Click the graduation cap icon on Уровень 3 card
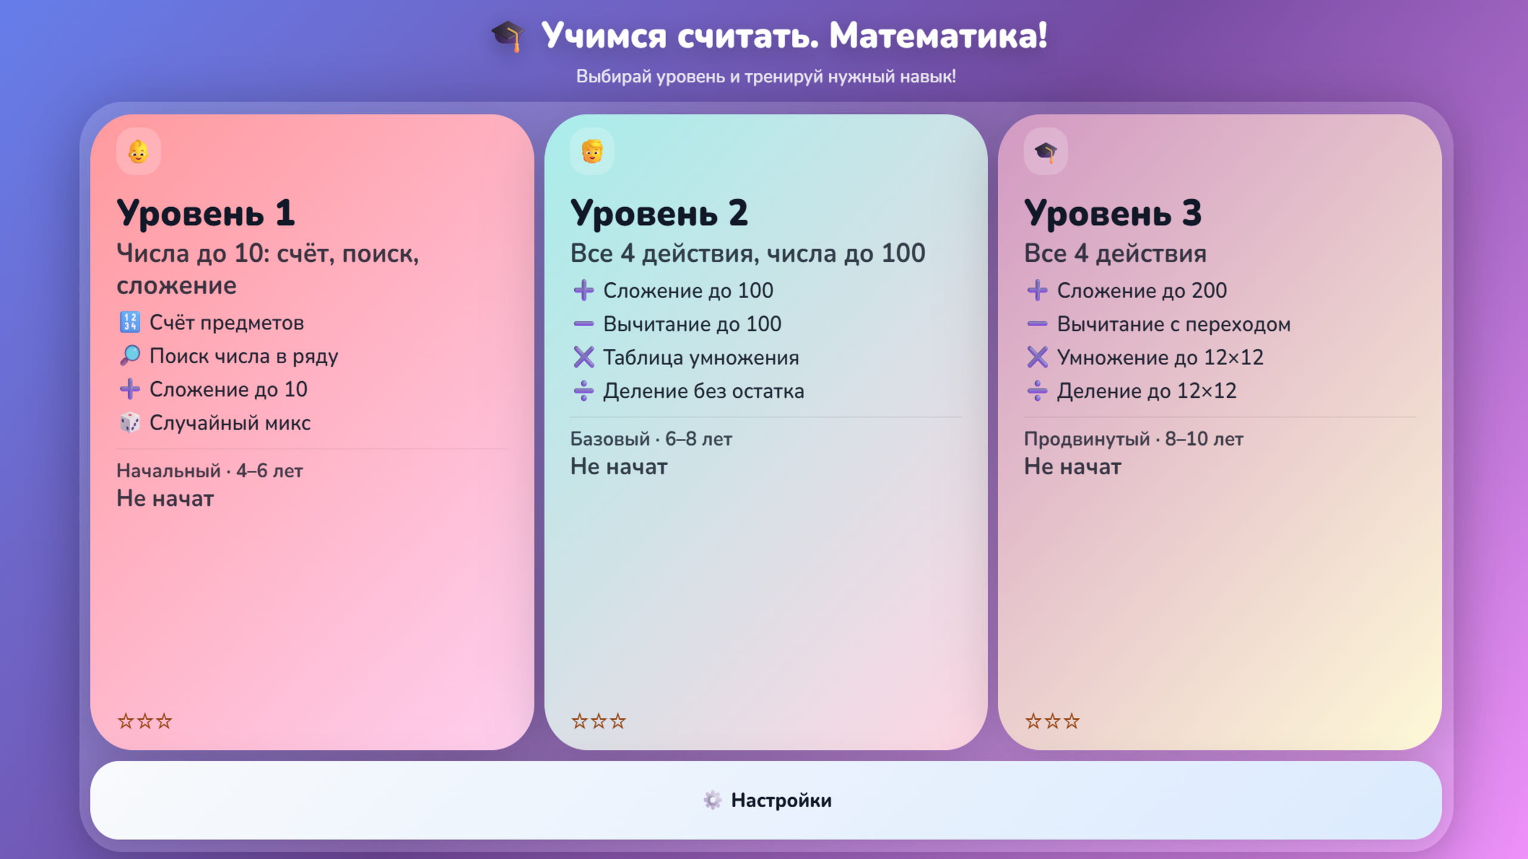Image resolution: width=1528 pixels, height=859 pixels. pyautogui.click(x=1045, y=151)
